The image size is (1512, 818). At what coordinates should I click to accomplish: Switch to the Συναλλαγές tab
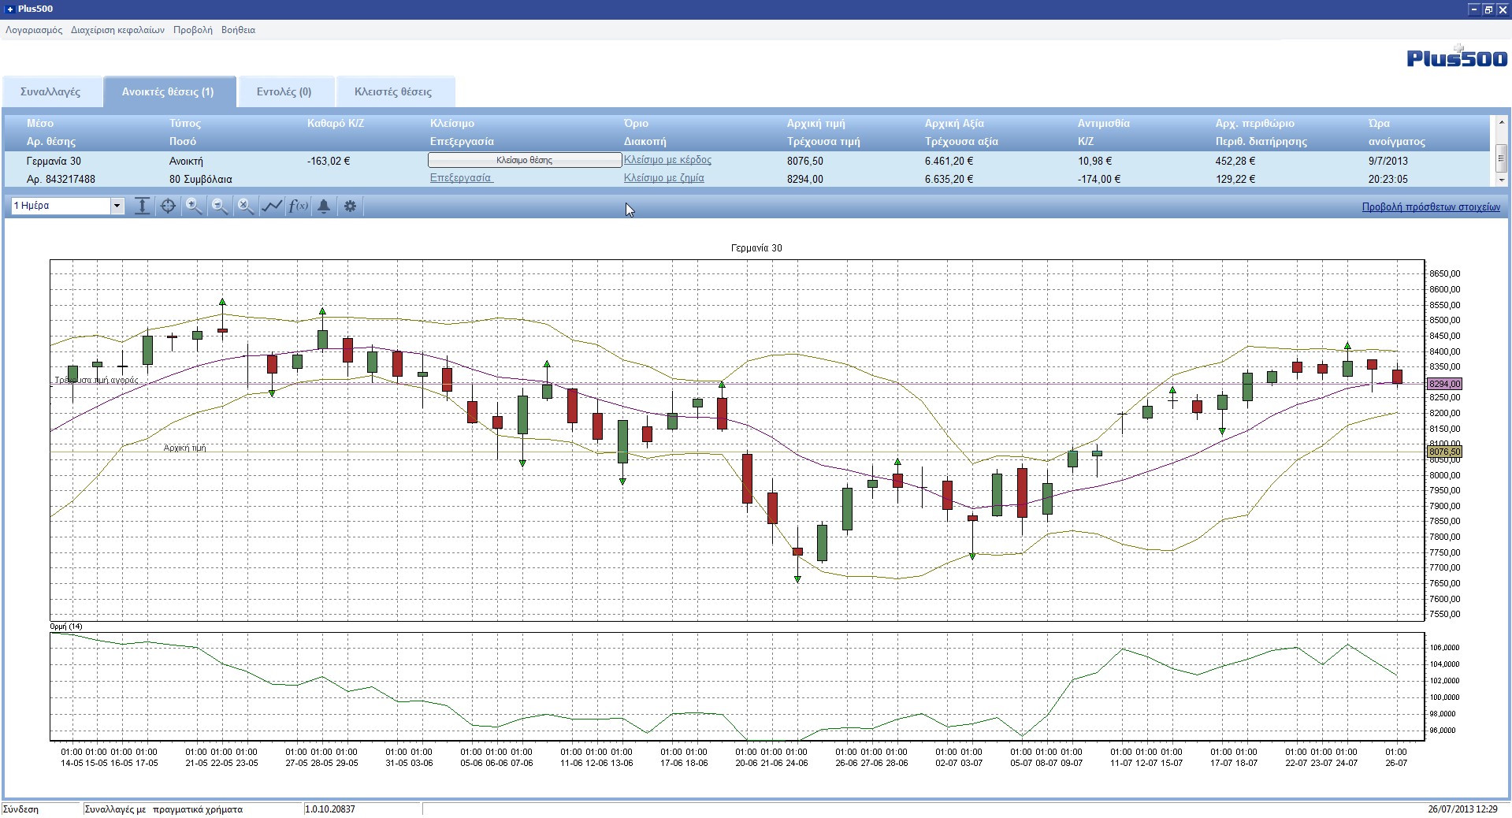pyautogui.click(x=51, y=91)
